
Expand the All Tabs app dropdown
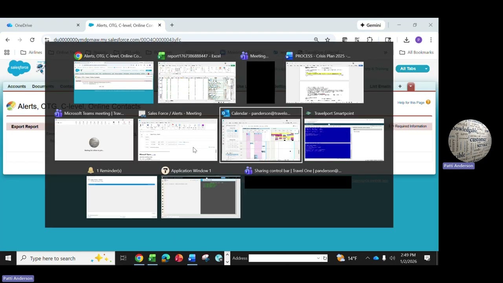(x=426, y=69)
